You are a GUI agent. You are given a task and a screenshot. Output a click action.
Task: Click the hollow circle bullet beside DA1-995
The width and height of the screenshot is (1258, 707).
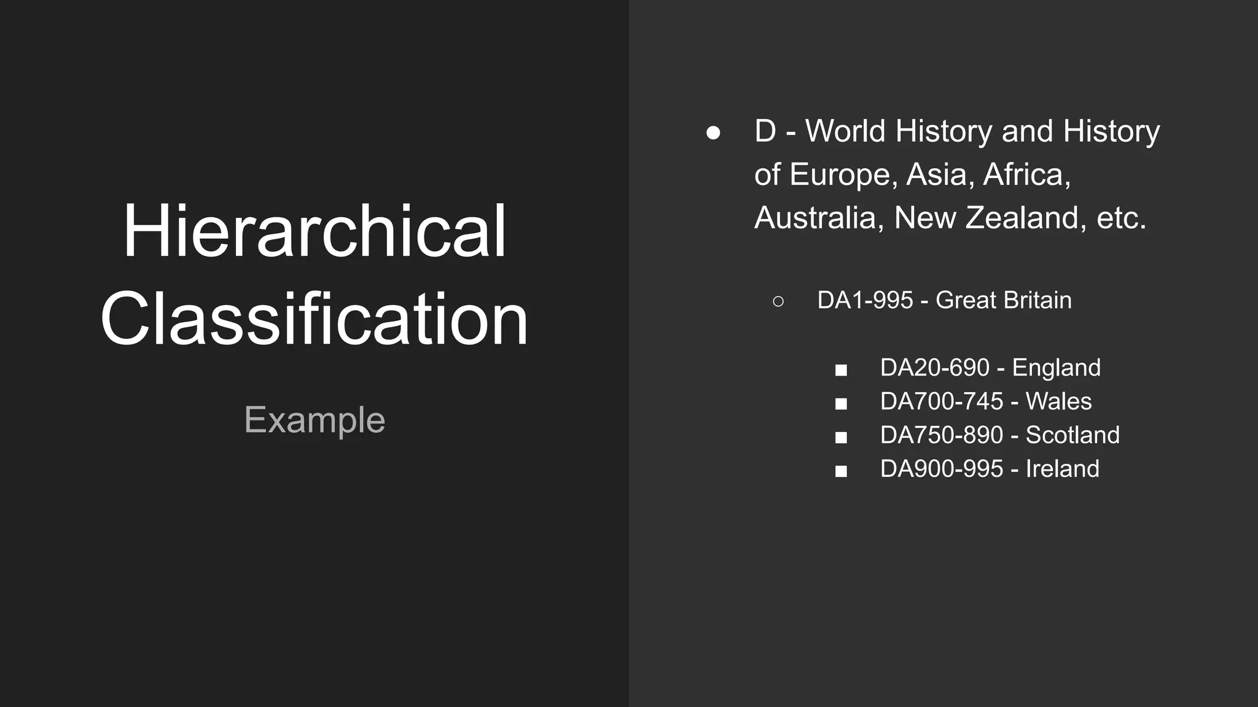tap(778, 301)
